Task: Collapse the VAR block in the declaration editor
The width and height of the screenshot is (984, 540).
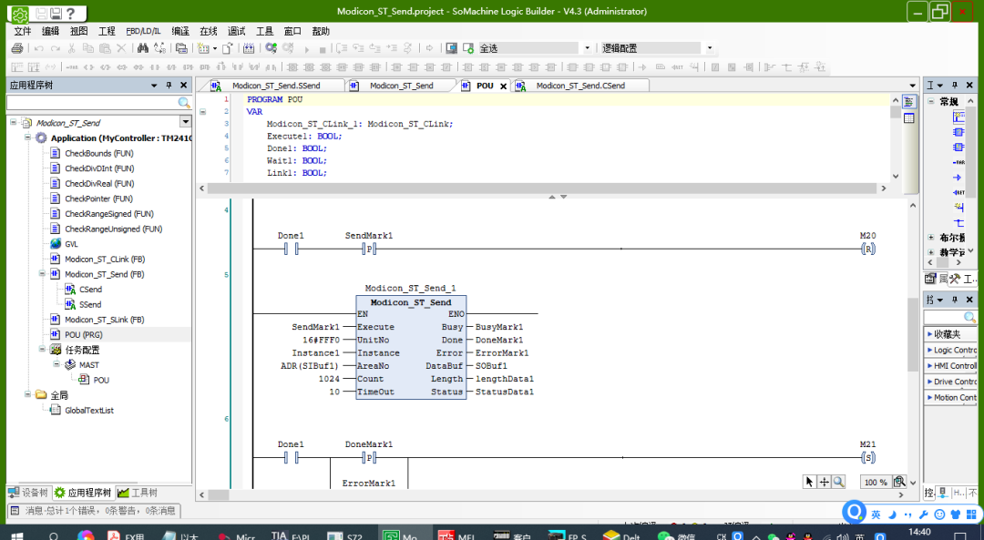Action: coord(202,112)
